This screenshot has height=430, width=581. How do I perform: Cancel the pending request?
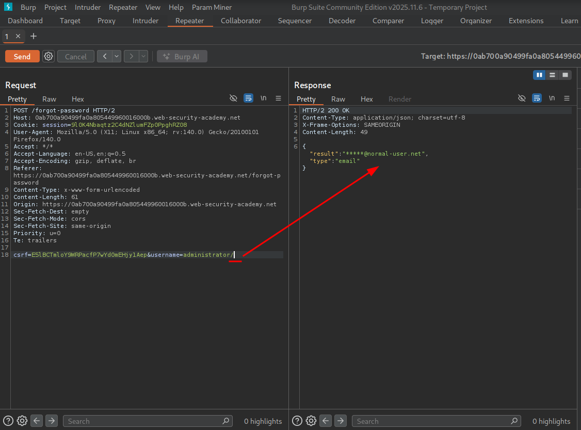click(75, 56)
